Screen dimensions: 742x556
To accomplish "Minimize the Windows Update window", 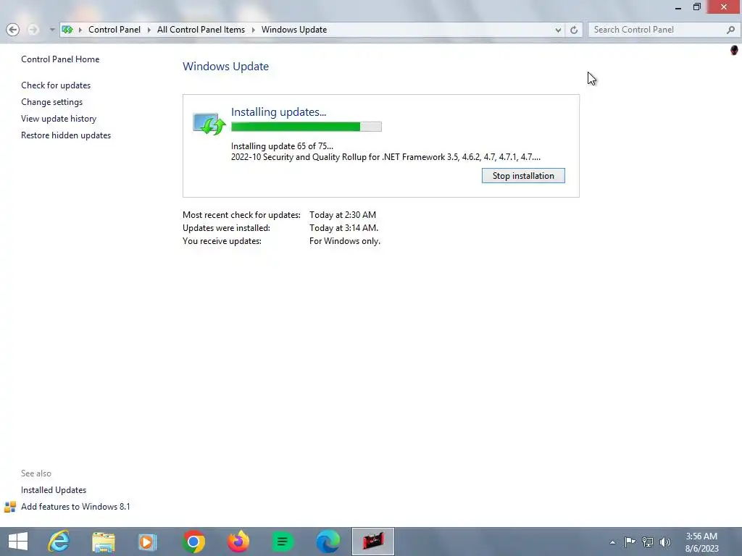I will pyautogui.click(x=678, y=7).
